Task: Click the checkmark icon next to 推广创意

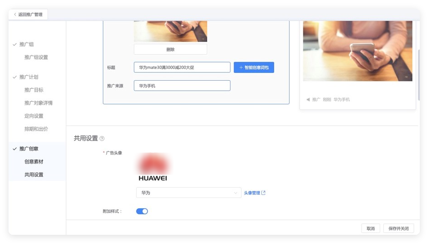Action: [15, 149]
